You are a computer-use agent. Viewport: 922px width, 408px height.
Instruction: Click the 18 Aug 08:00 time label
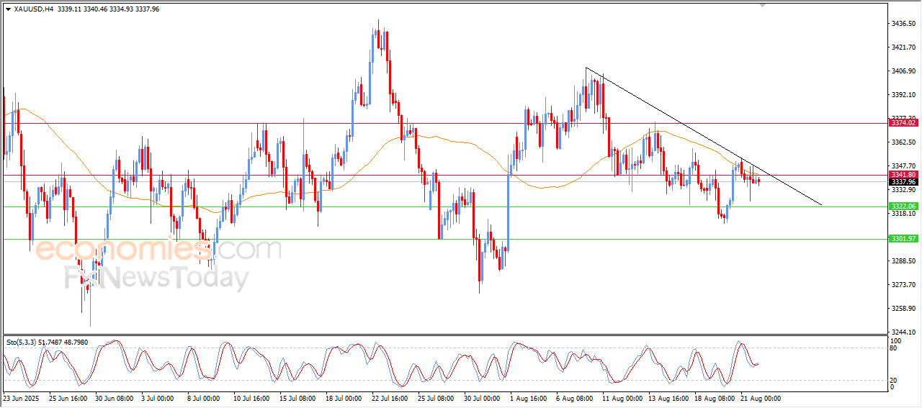(713, 398)
